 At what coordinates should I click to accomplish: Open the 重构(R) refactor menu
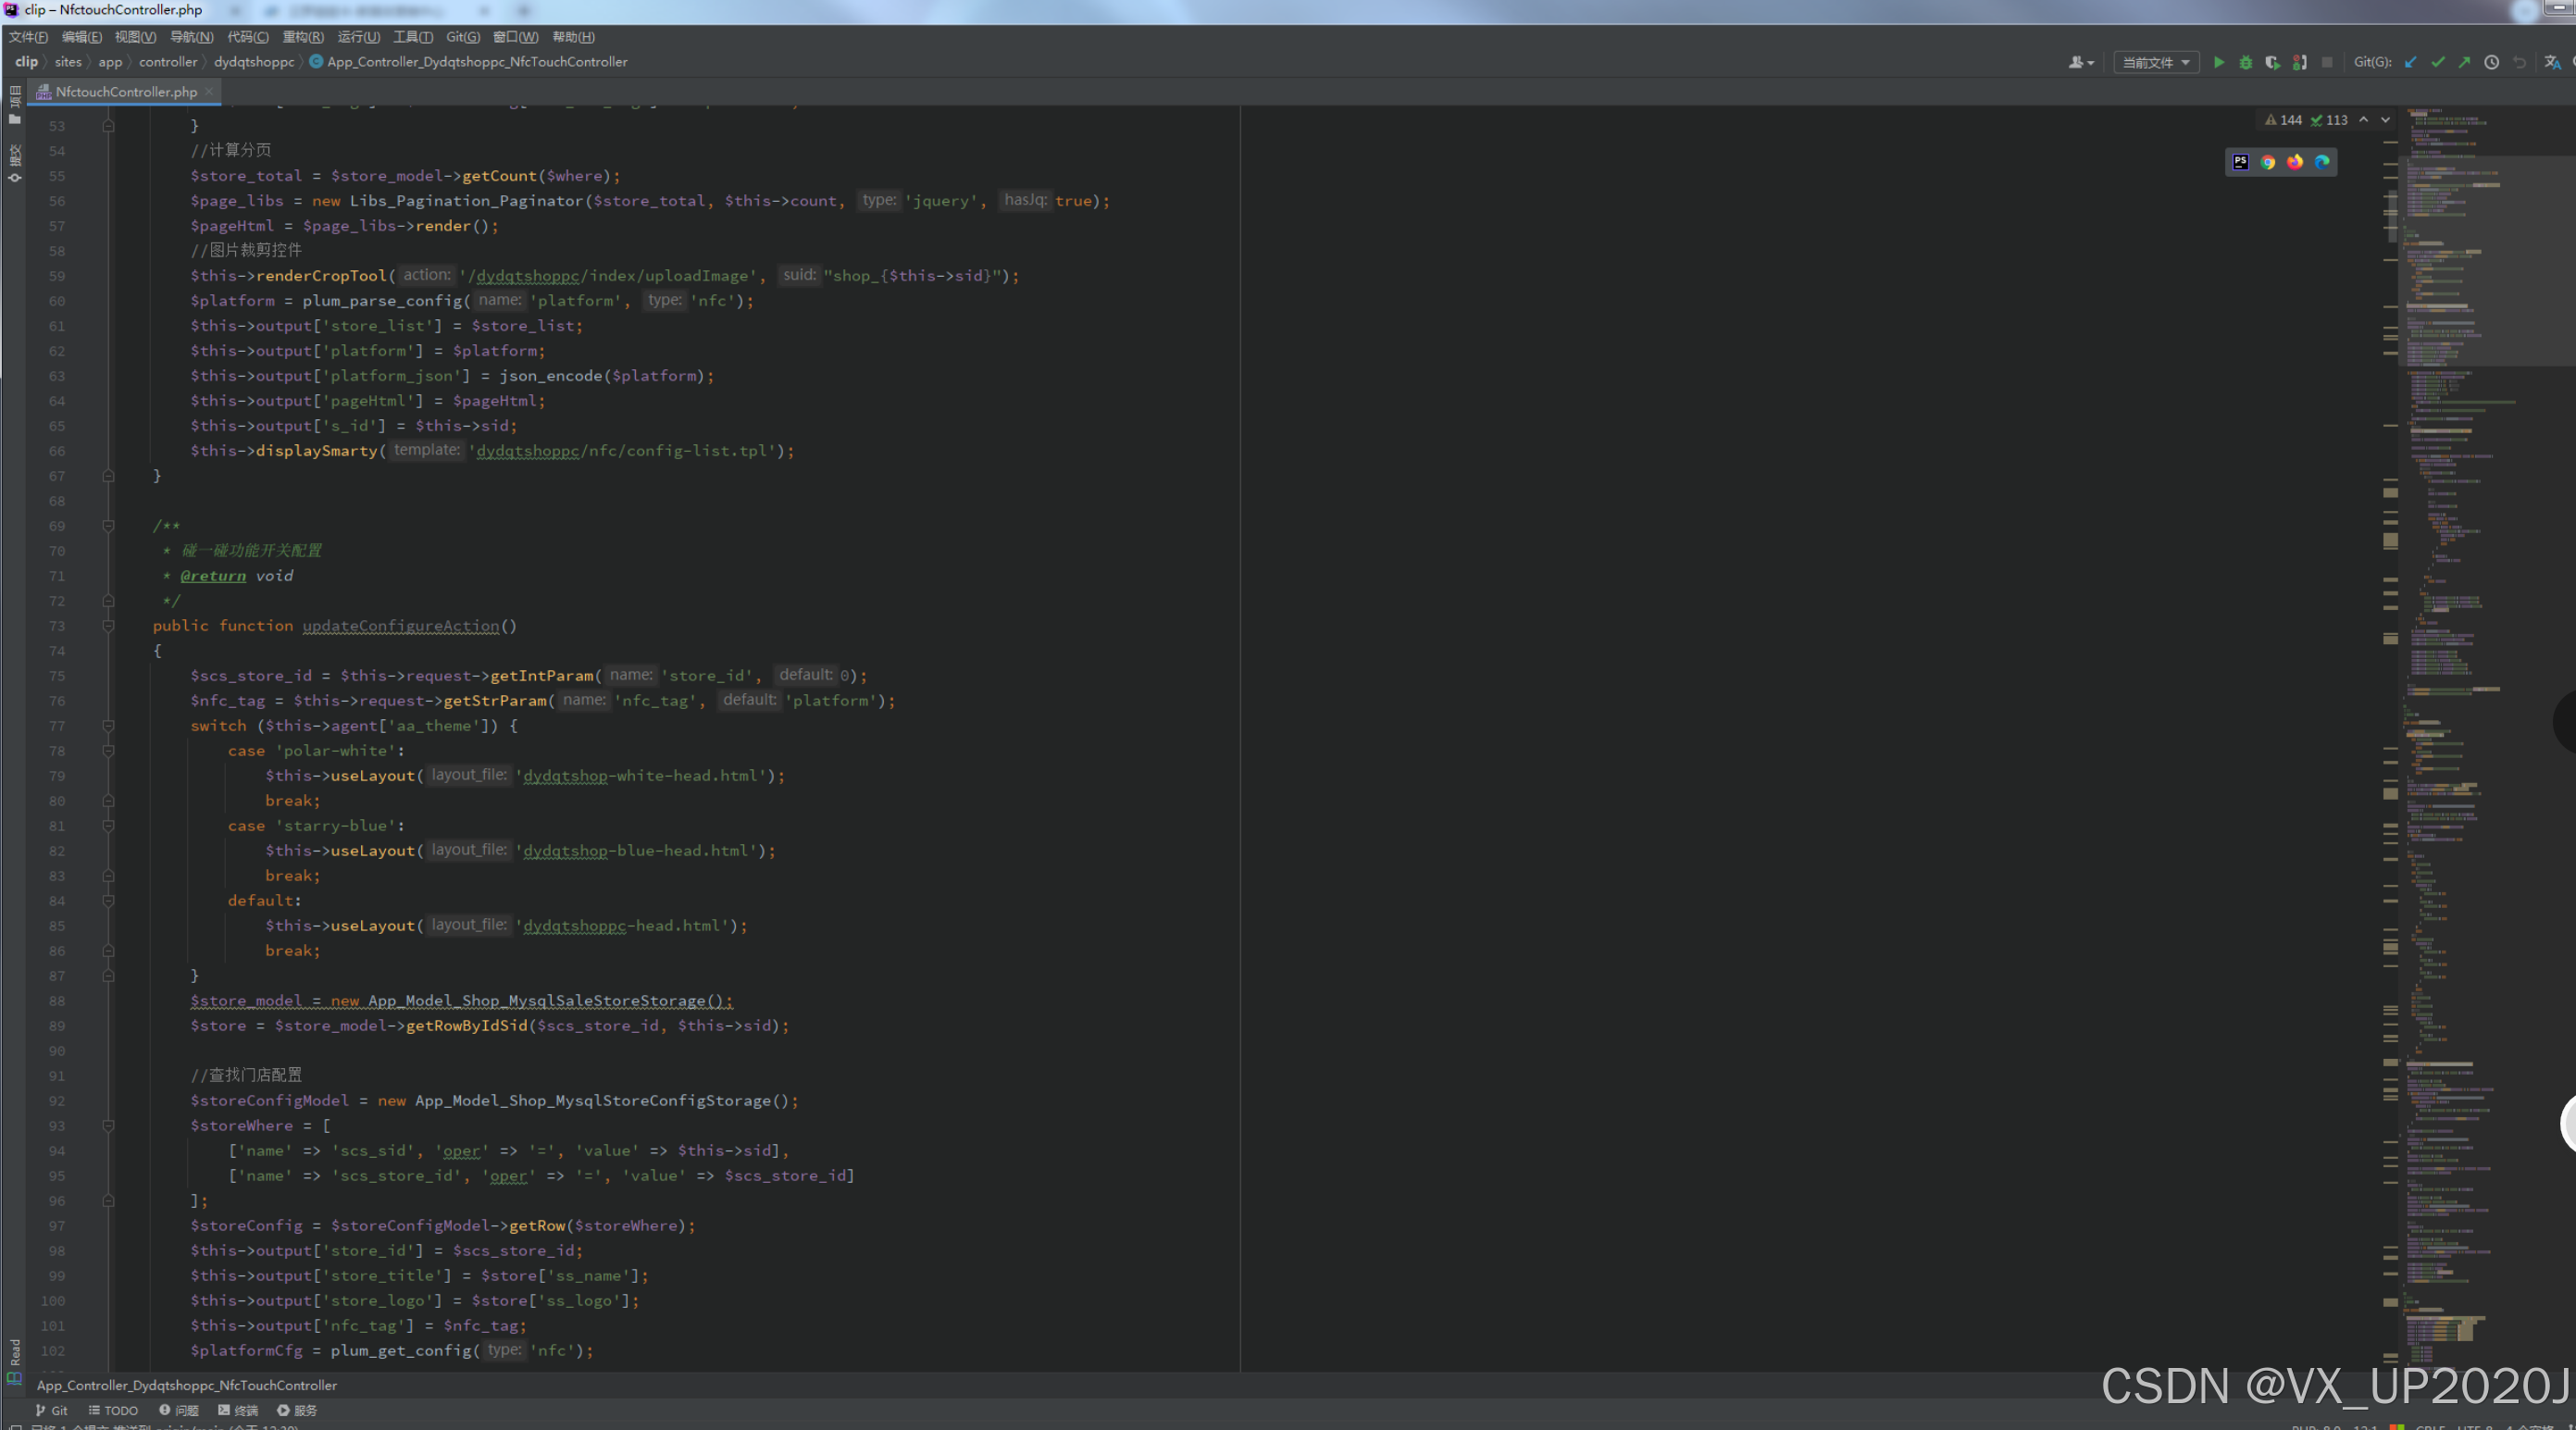click(302, 37)
